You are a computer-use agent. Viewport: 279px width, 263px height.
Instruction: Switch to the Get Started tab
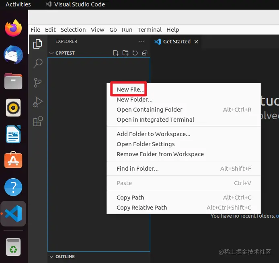click(x=177, y=42)
